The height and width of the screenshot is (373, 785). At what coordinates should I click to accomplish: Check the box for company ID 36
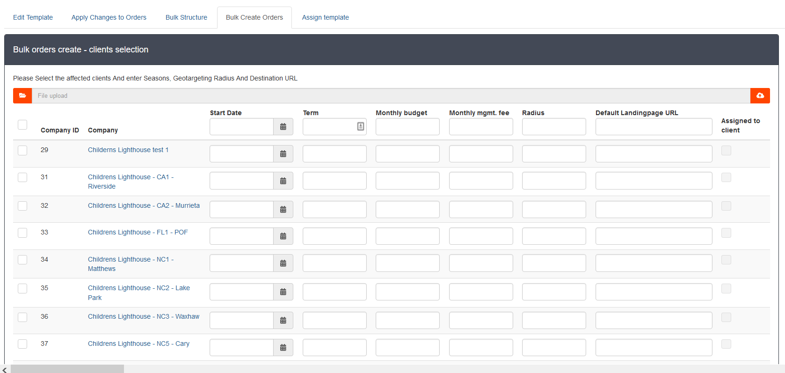[22, 317]
